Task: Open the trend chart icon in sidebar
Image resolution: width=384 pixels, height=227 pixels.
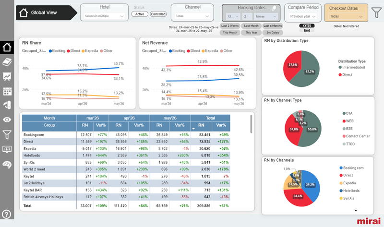Action: click(x=7, y=77)
